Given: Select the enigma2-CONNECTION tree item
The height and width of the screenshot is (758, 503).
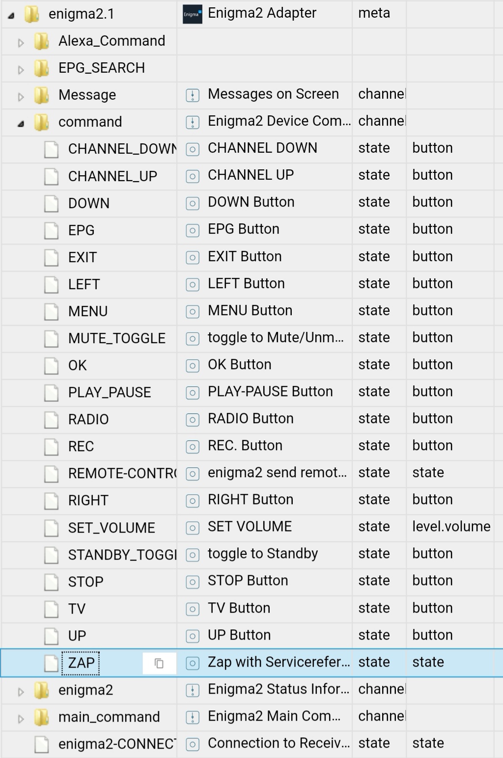Looking at the screenshot, I should click(117, 744).
